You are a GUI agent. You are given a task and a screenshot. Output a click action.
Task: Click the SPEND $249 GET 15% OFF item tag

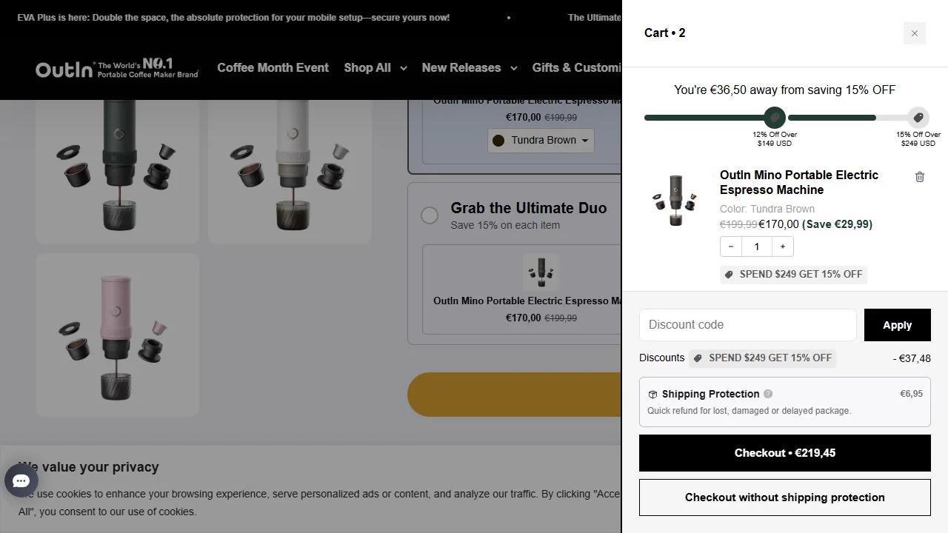coord(793,275)
